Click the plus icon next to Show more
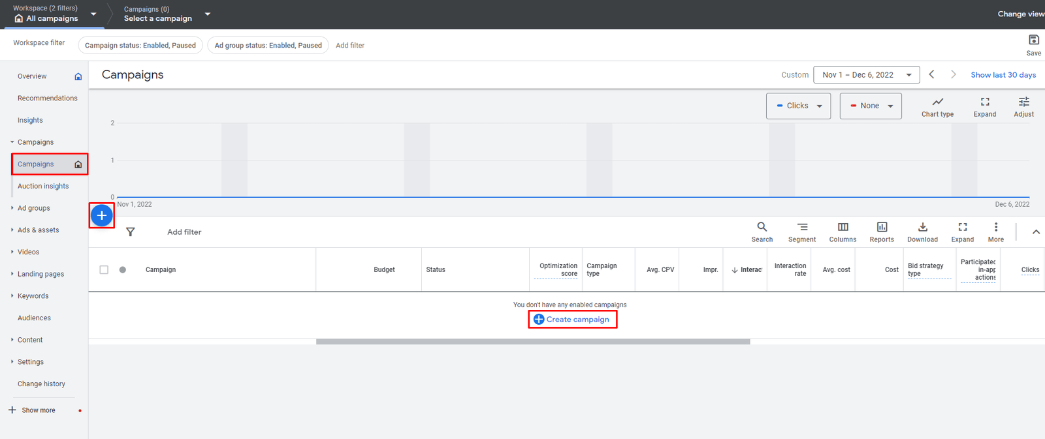Viewport: 1045px width, 439px height. tap(12, 410)
